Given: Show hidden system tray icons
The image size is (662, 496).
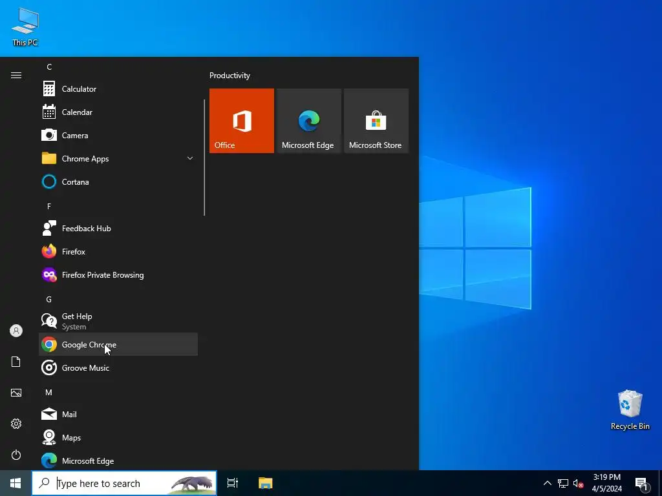Looking at the screenshot, I should click(x=547, y=483).
